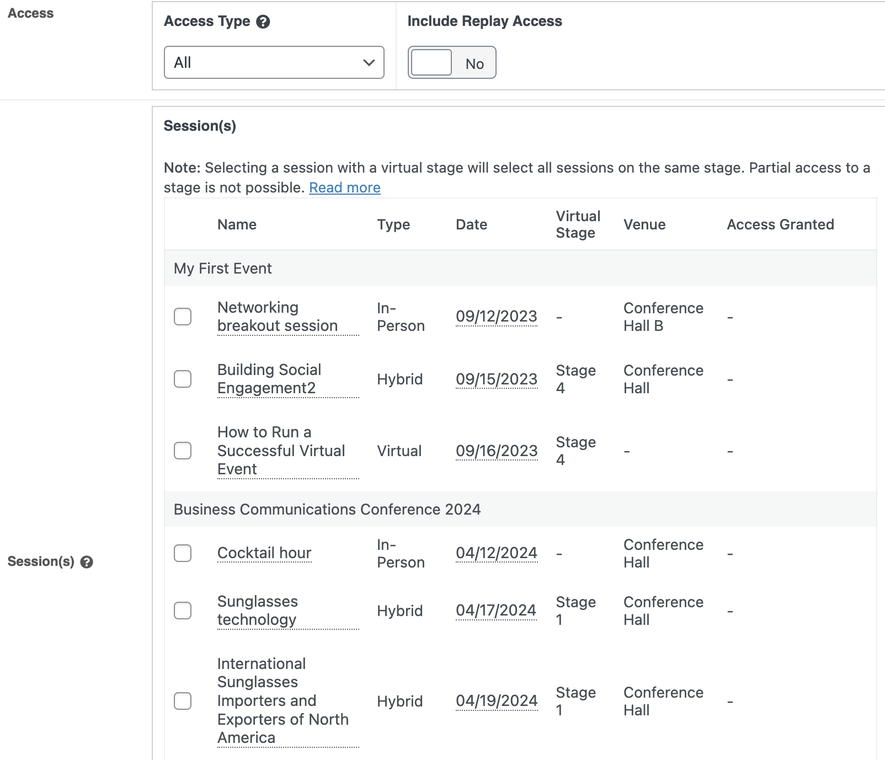Screen dimensions: 885x760
Task: Check the Building Social Engagement2 checkbox
Action: click(183, 379)
